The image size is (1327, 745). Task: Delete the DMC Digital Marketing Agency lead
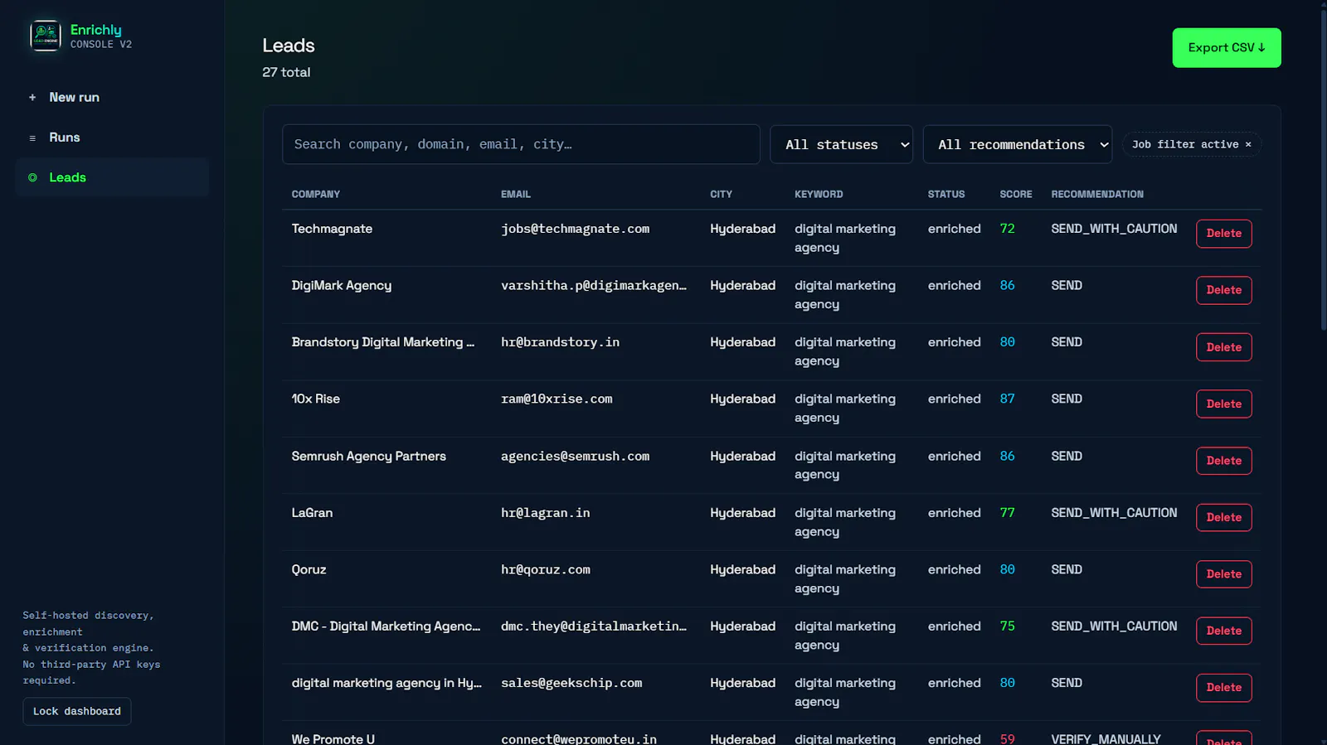click(1224, 631)
